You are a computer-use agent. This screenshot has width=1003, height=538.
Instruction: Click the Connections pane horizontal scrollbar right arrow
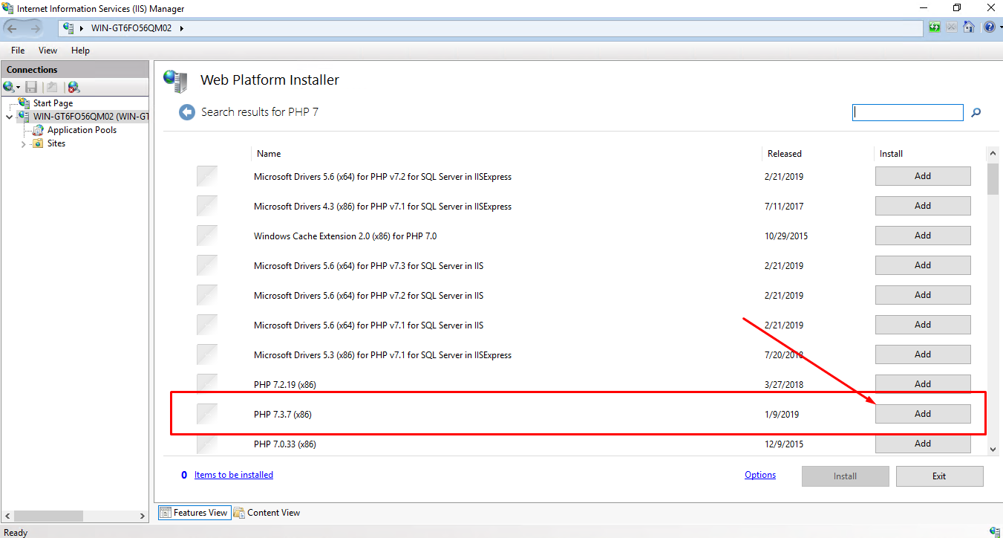(x=143, y=516)
